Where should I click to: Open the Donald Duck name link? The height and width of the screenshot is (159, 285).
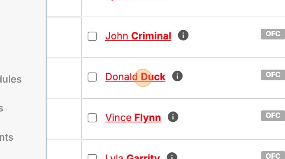point(135,77)
